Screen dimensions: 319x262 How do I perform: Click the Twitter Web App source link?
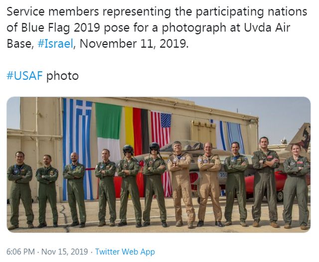(125, 252)
